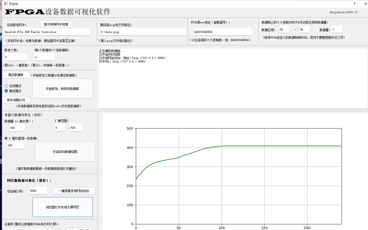The width and height of the screenshot is (368, 230).
Task: Open the help with the question mark icon
Action: click(x=354, y=4)
